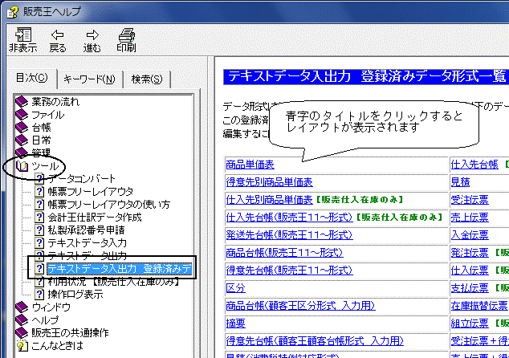Screen dimensions: 509x358
Task: Open the 在庫振替伝票 link
Action: click(479, 305)
